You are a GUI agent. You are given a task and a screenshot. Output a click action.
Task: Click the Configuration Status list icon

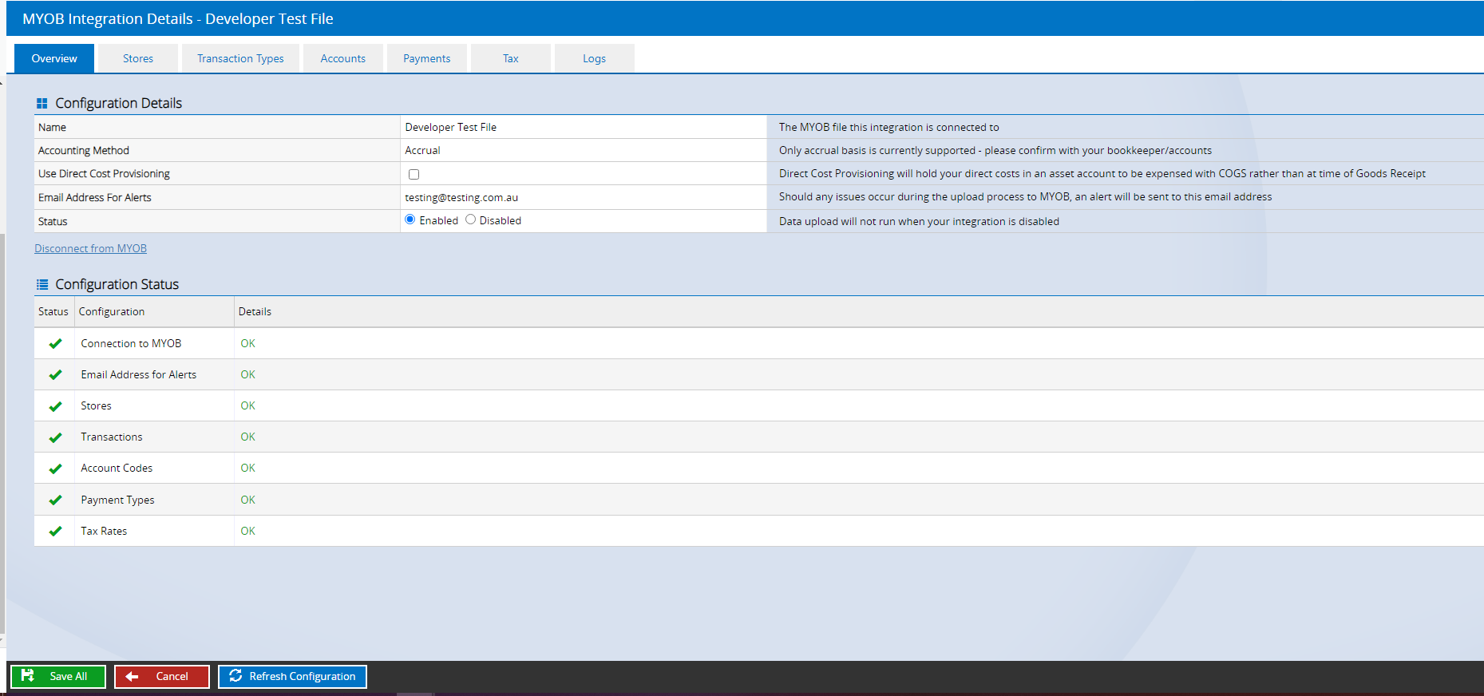tap(42, 284)
